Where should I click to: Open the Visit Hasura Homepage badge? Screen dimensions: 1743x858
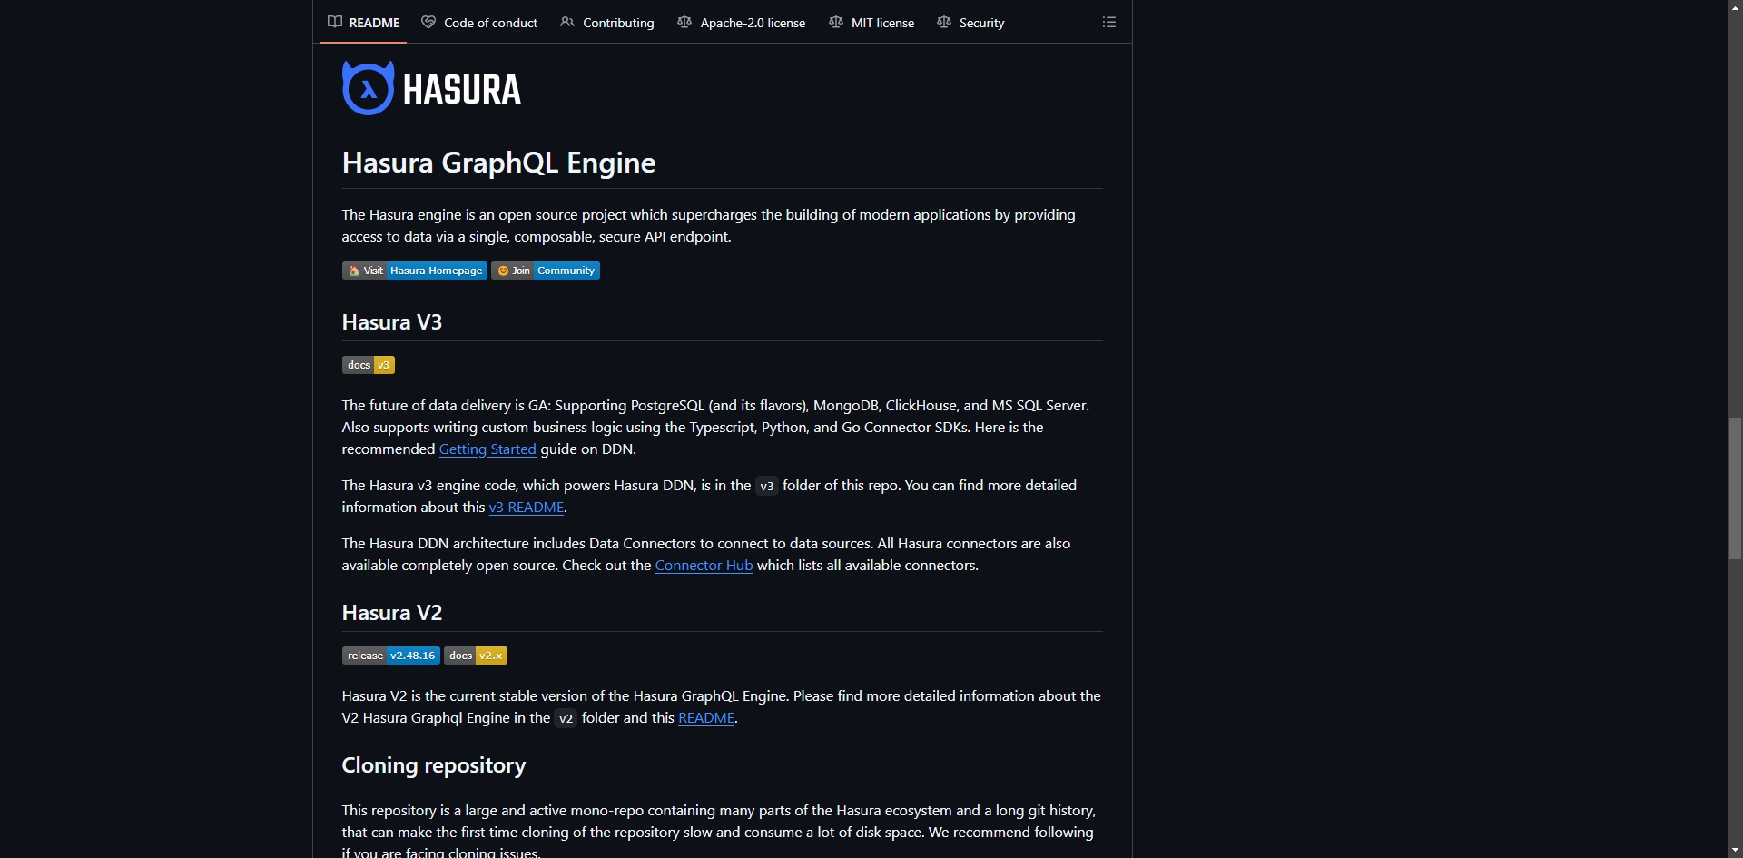pos(415,271)
